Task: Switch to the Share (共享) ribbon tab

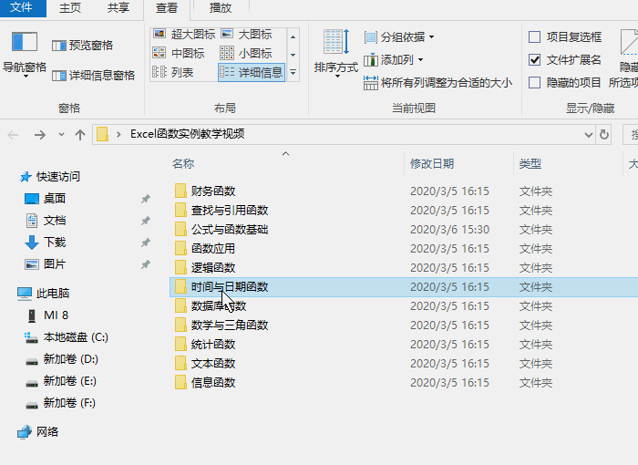Action: pyautogui.click(x=118, y=8)
